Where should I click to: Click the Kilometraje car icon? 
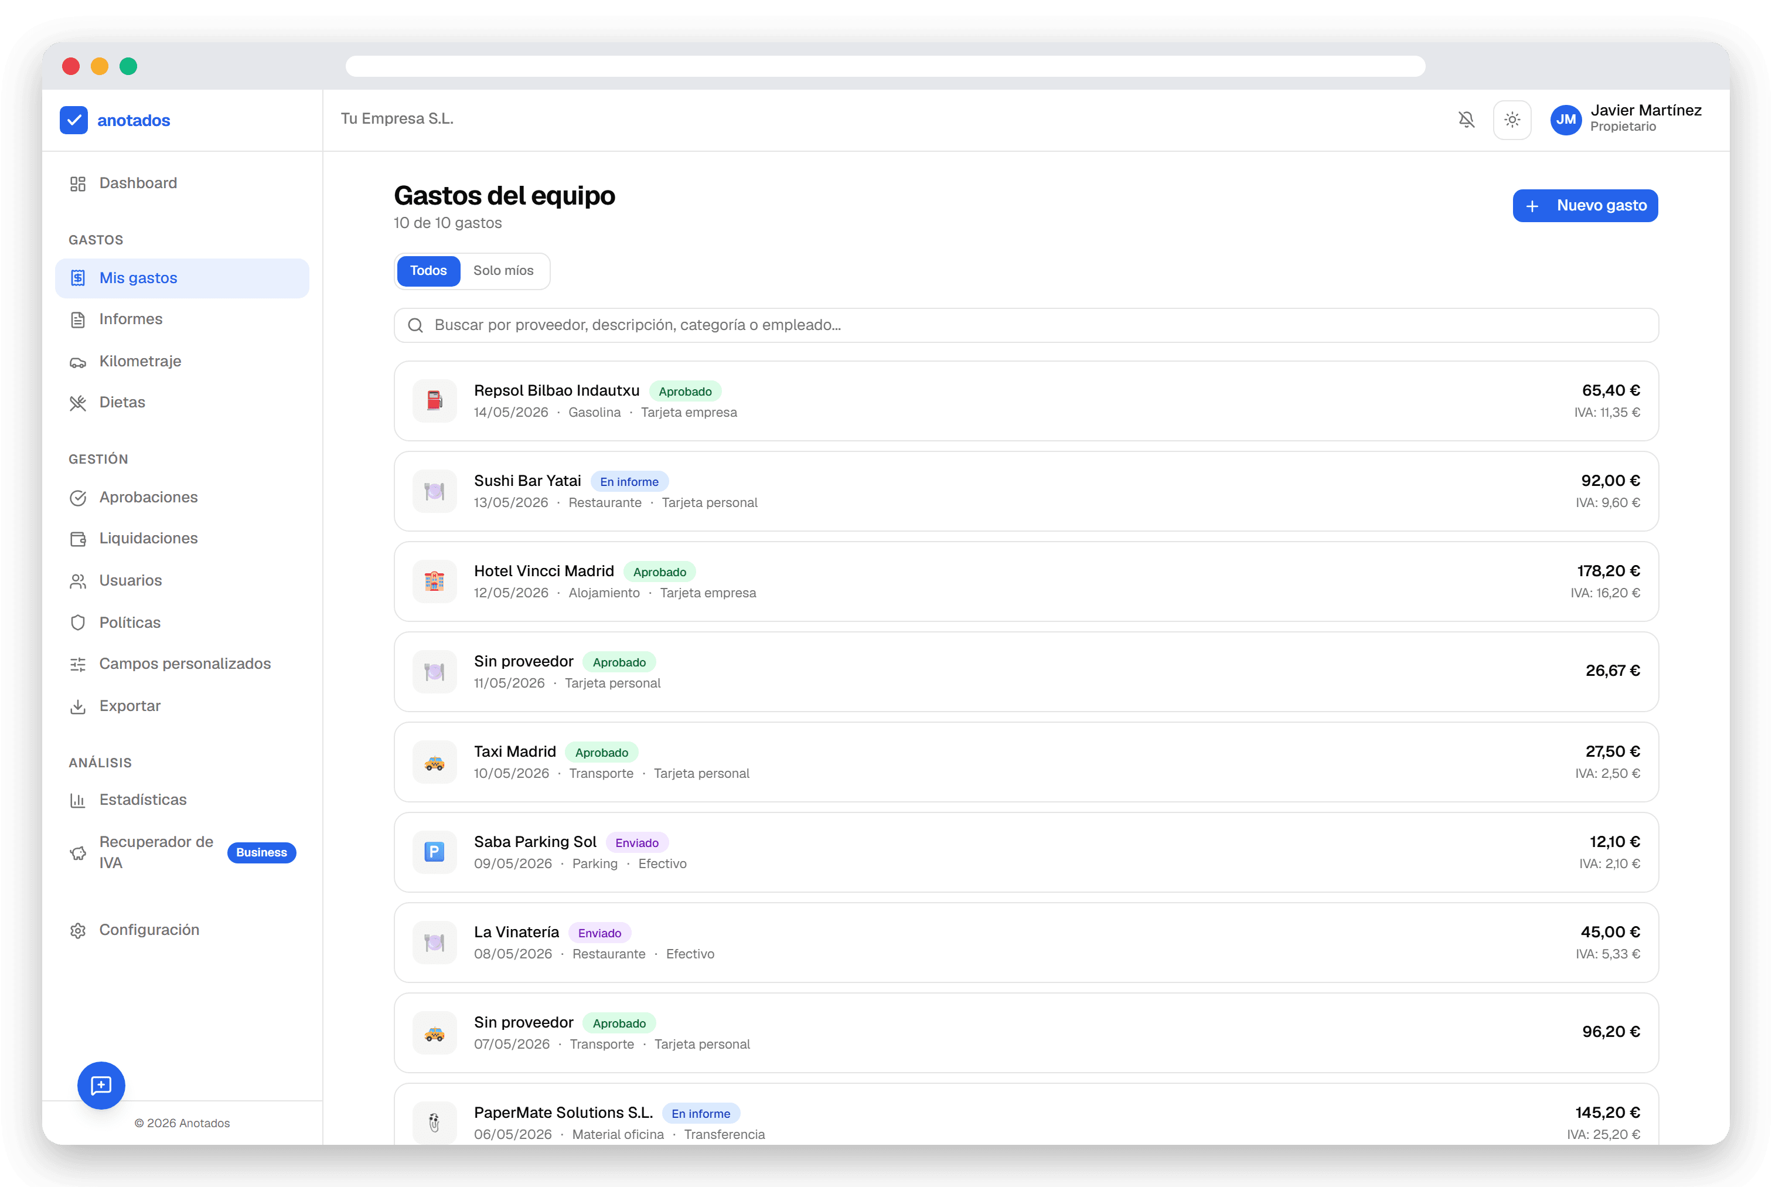tap(78, 362)
